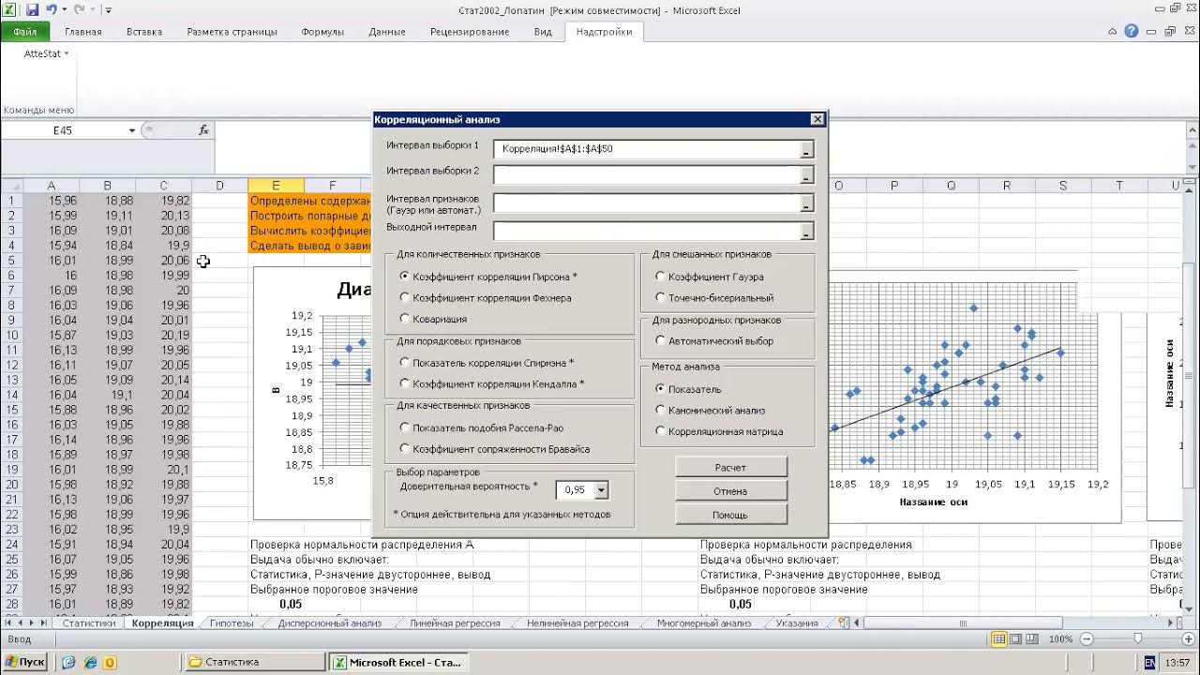The width and height of the screenshot is (1200, 675).
Task: Go to first sheet tab navigation arrow
Action: pos(8,622)
